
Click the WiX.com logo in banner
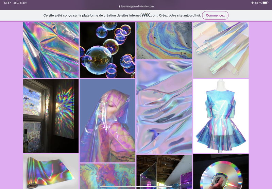tap(150, 15)
